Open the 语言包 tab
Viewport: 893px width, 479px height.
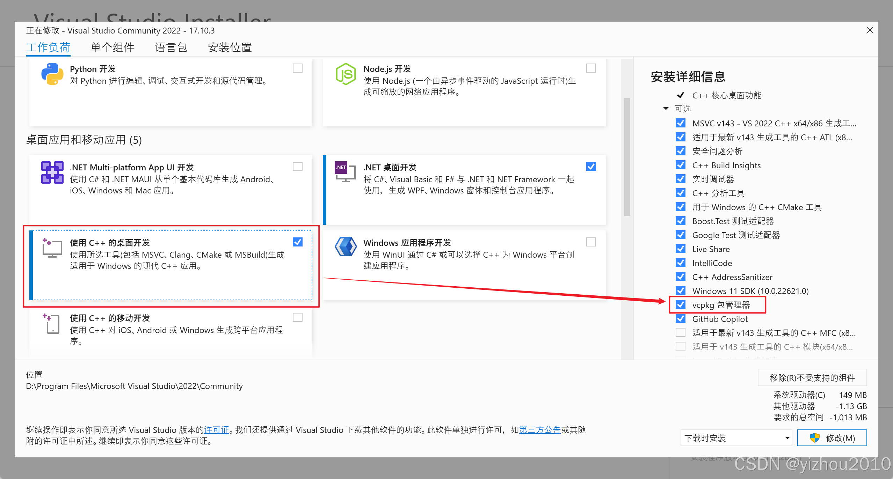(171, 47)
